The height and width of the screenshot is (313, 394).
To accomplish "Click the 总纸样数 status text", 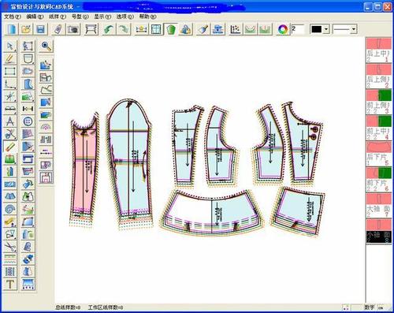I will click(x=68, y=307).
